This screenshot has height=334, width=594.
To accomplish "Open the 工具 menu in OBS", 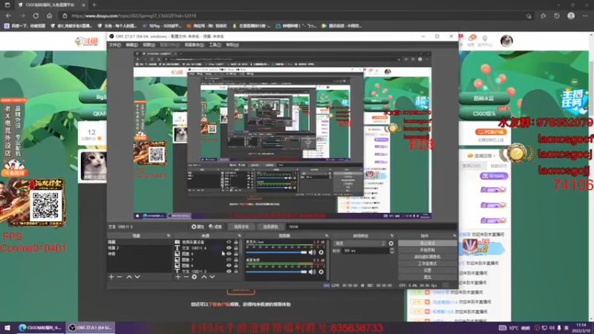I will point(215,45).
